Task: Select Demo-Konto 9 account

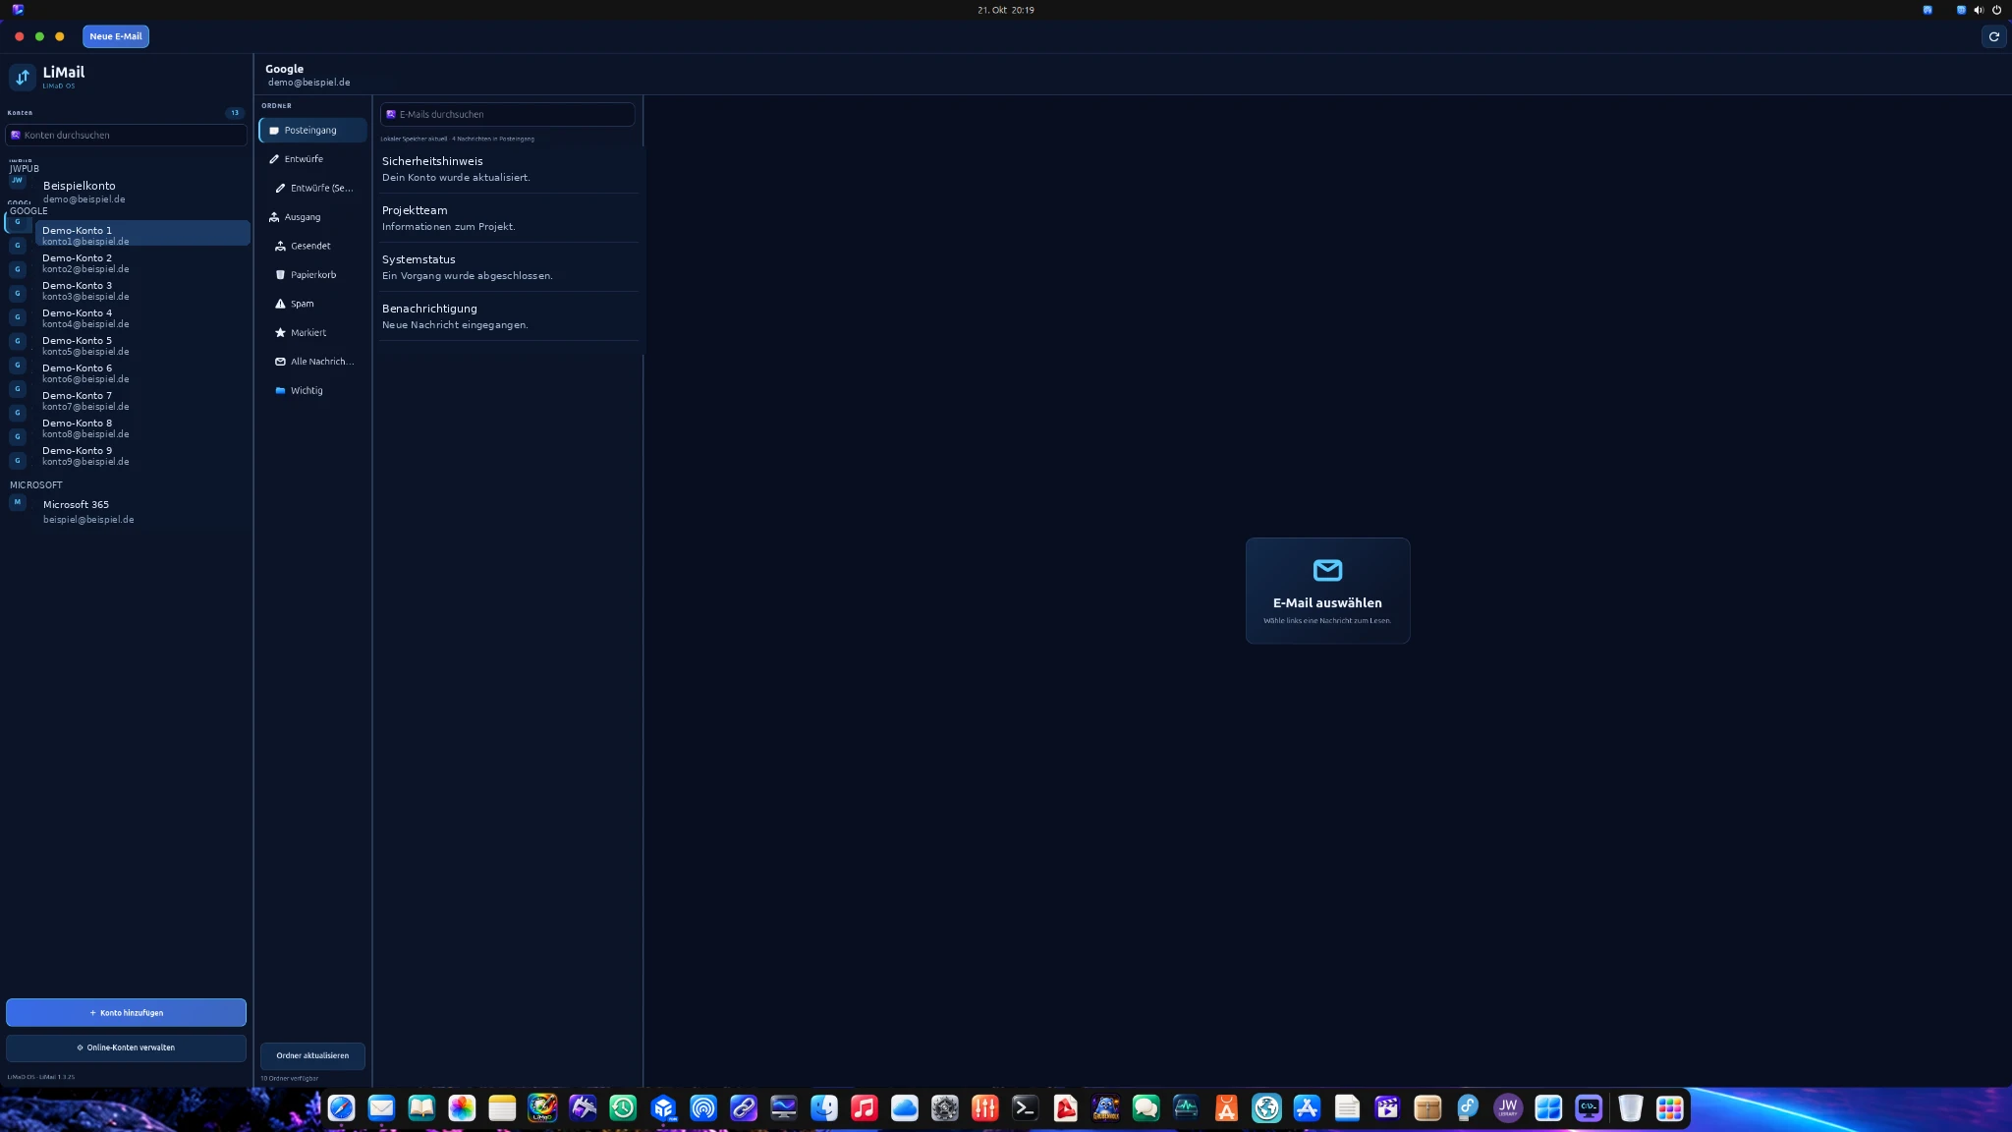Action: point(142,456)
